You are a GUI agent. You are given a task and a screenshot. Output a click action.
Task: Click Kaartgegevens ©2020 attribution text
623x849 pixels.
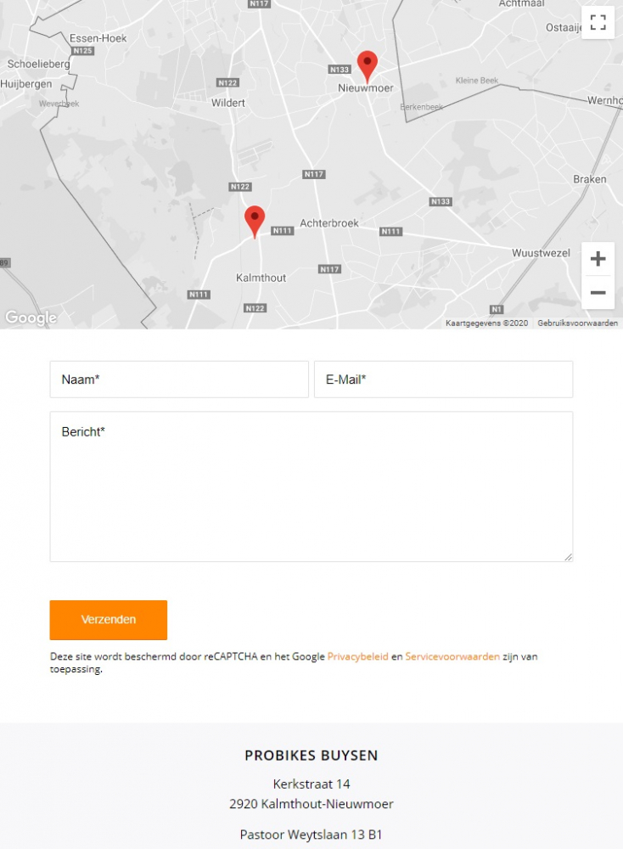click(486, 323)
